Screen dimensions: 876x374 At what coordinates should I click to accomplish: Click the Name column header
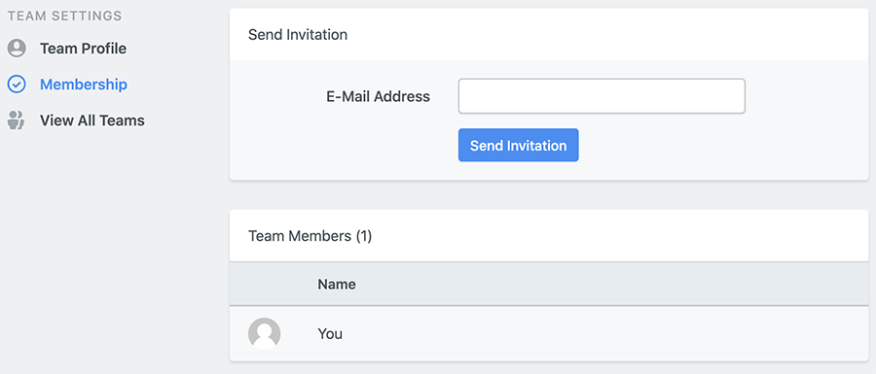click(x=337, y=285)
